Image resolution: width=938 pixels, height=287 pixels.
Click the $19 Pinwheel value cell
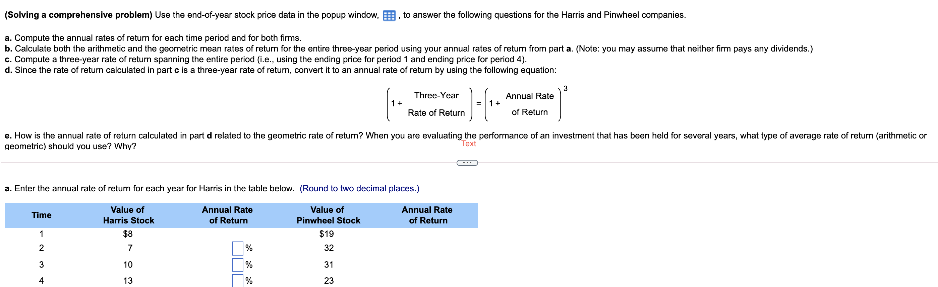[327, 234]
